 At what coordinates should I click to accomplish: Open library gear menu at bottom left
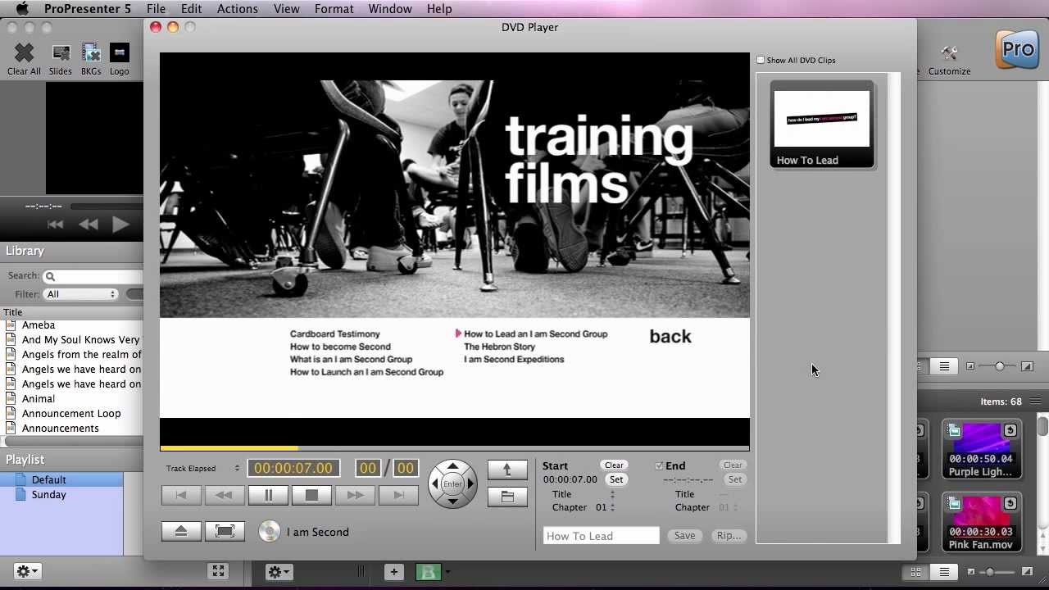click(x=27, y=571)
